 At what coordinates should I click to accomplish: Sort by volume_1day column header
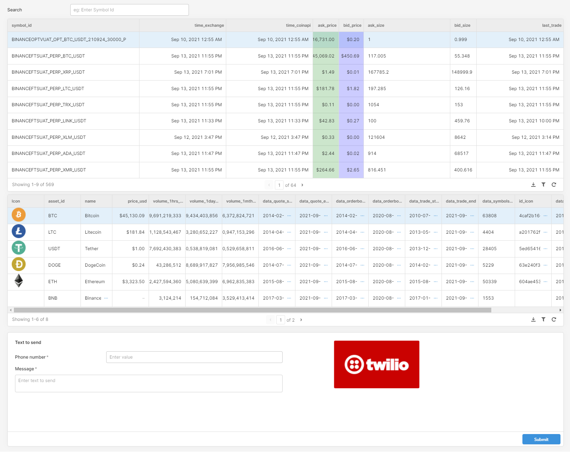[x=204, y=201]
